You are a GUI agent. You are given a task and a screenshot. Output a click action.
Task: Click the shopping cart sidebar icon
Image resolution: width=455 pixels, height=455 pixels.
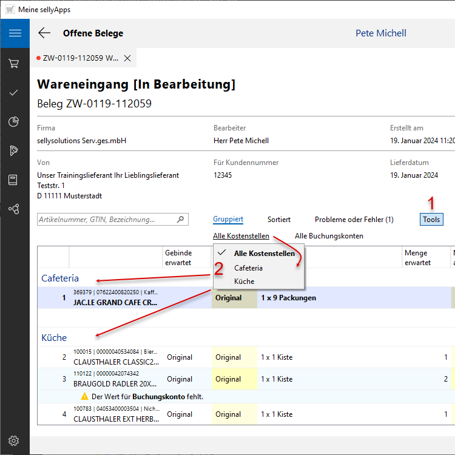click(x=14, y=63)
